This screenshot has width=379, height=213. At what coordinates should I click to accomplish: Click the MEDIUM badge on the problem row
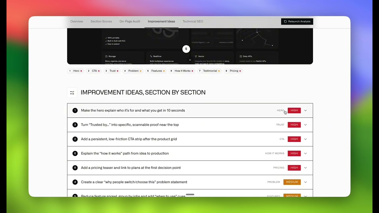tap(292, 182)
